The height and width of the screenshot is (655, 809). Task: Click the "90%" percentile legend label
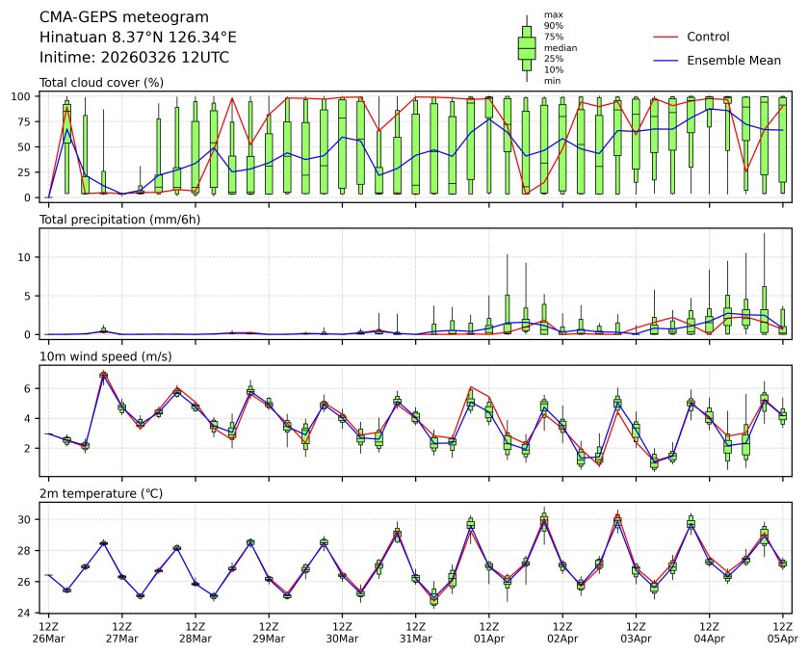(553, 26)
